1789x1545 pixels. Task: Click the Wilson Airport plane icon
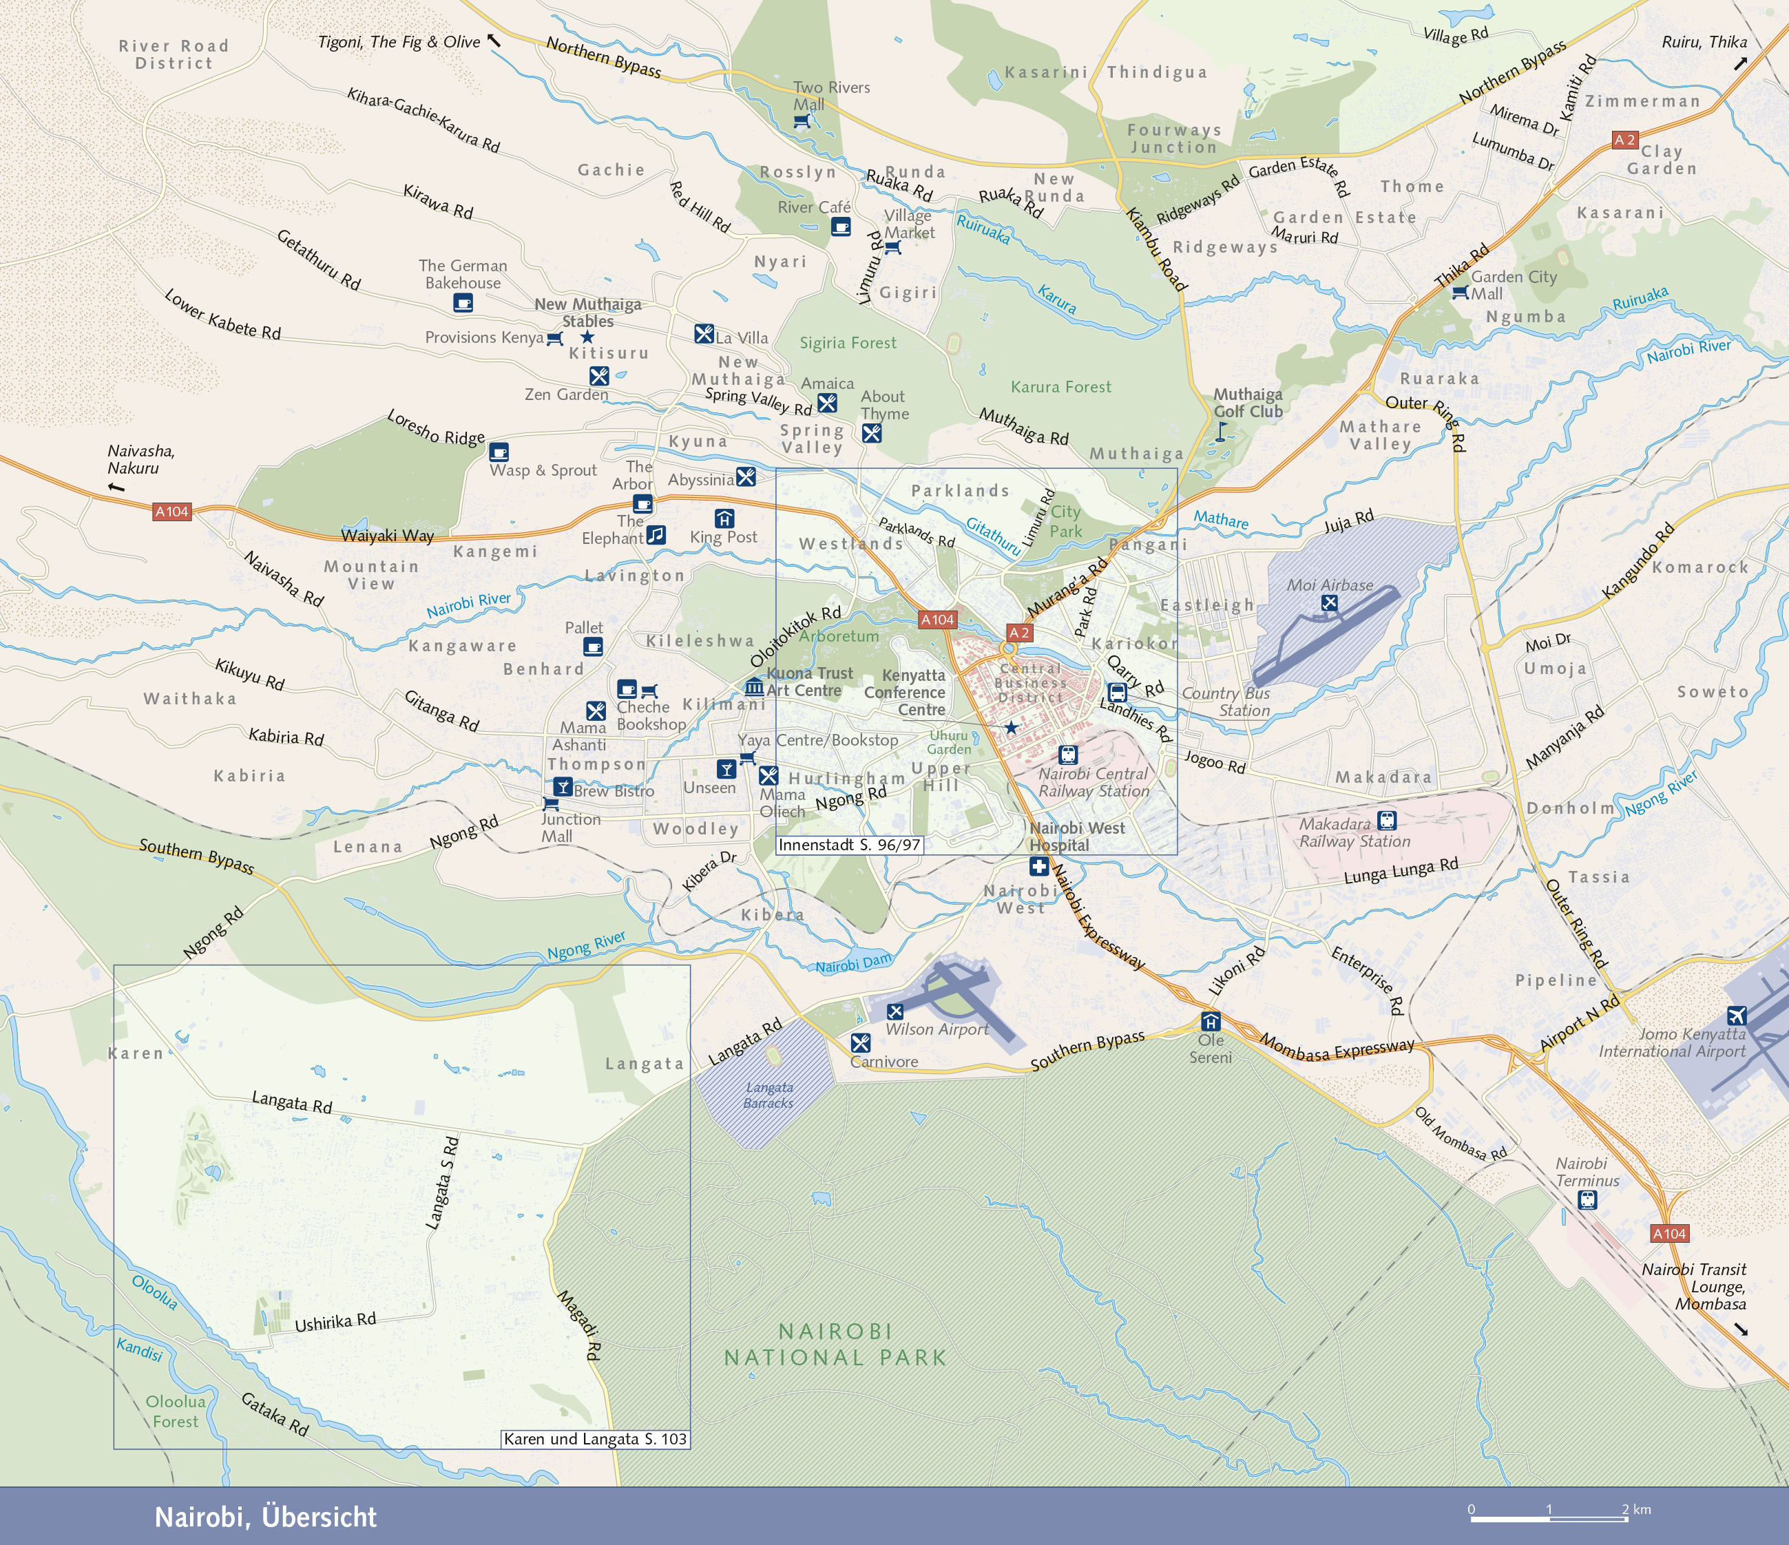pyautogui.click(x=895, y=1011)
